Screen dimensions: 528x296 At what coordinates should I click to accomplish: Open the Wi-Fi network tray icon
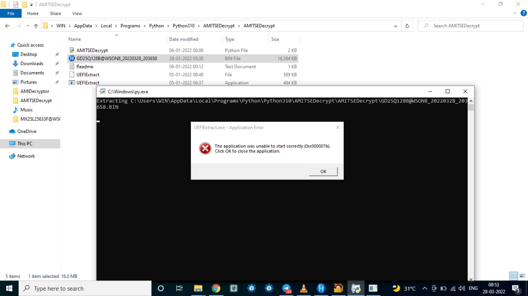[x=453, y=288]
